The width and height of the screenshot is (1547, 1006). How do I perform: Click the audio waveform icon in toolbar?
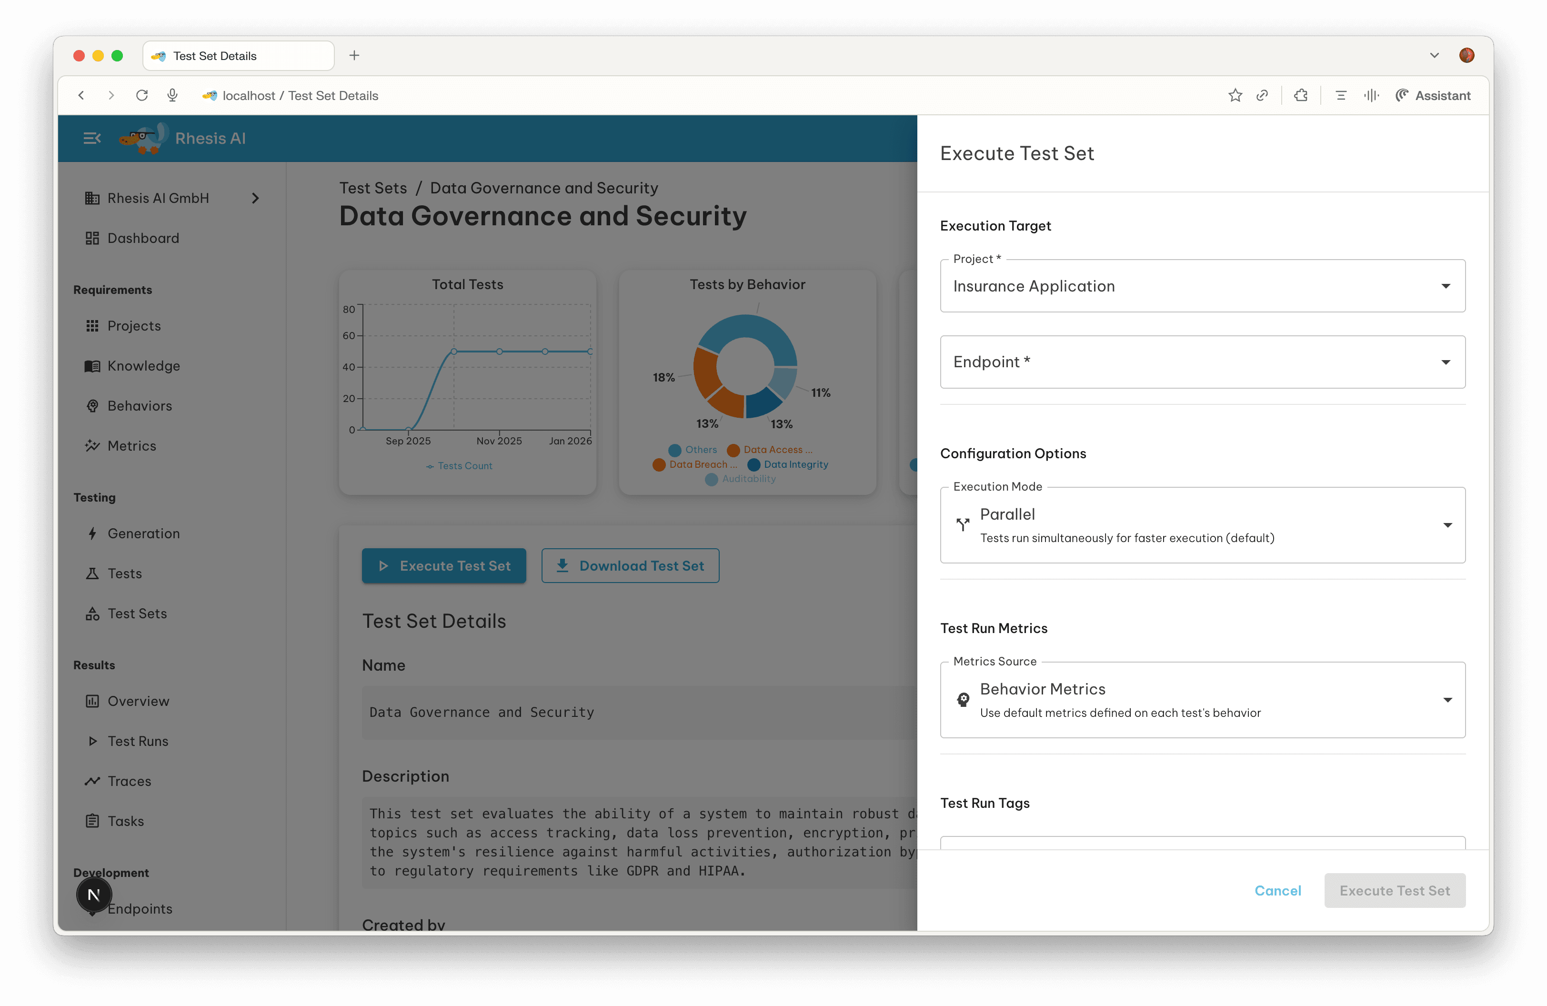[1371, 96]
